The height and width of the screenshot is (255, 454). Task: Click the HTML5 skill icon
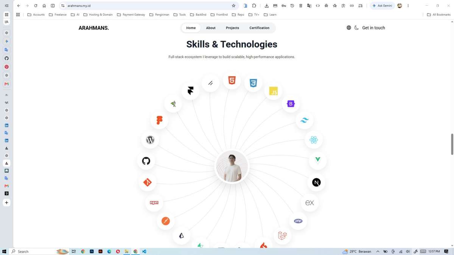[x=232, y=80]
